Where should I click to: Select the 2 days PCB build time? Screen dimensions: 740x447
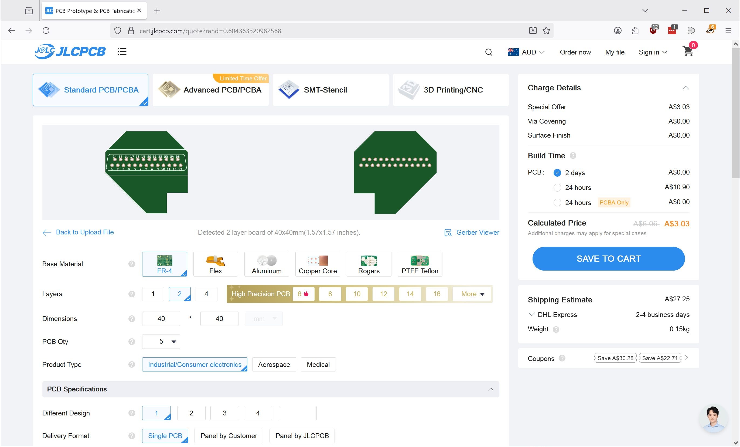point(557,173)
